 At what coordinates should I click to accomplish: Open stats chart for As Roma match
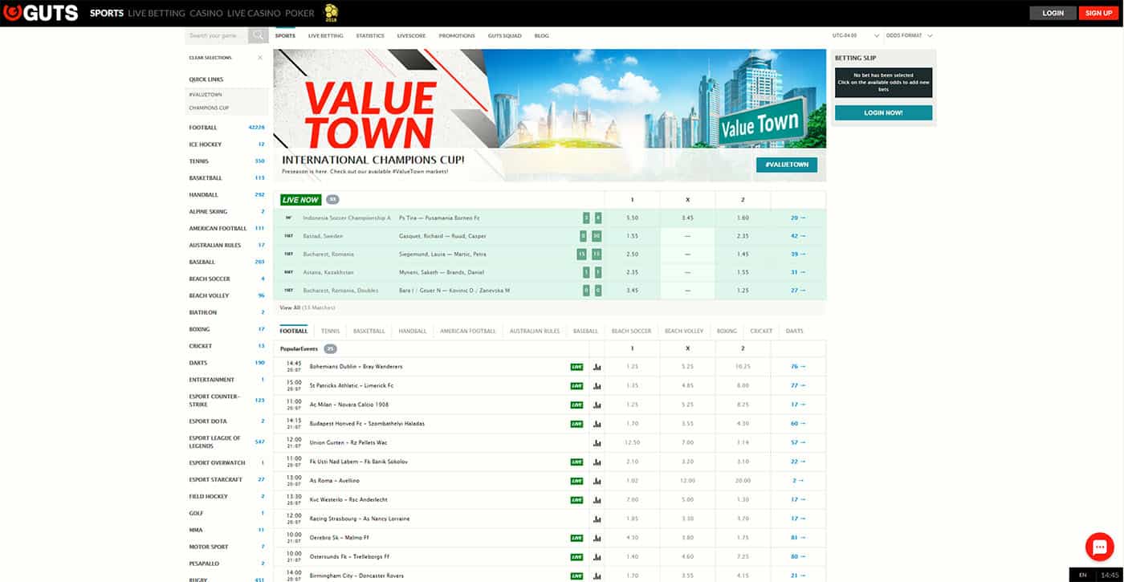597,481
